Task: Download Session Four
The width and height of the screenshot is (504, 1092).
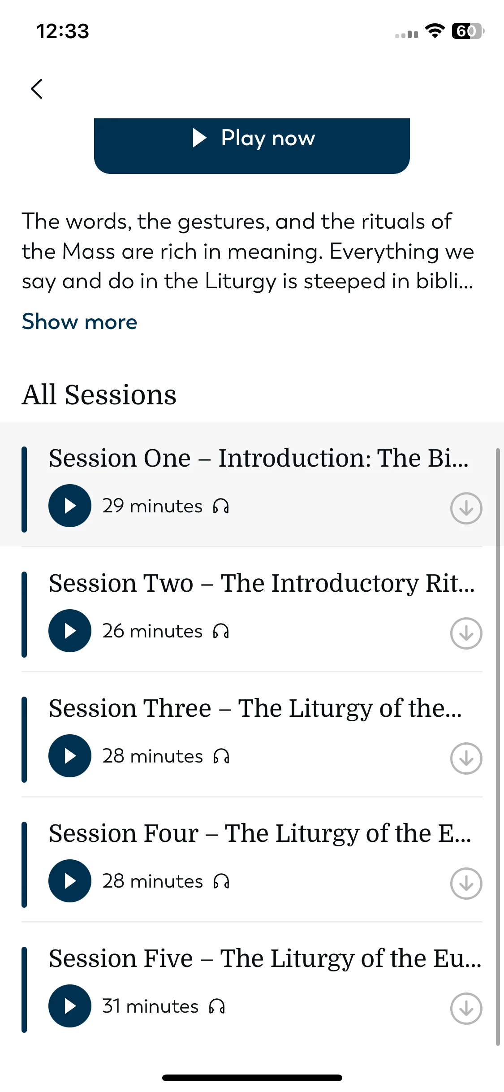Action: pyautogui.click(x=466, y=884)
